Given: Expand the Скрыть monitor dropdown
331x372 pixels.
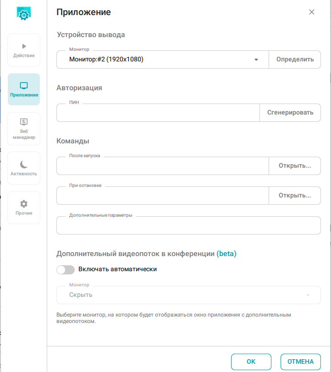Looking at the screenshot, I should point(188,295).
